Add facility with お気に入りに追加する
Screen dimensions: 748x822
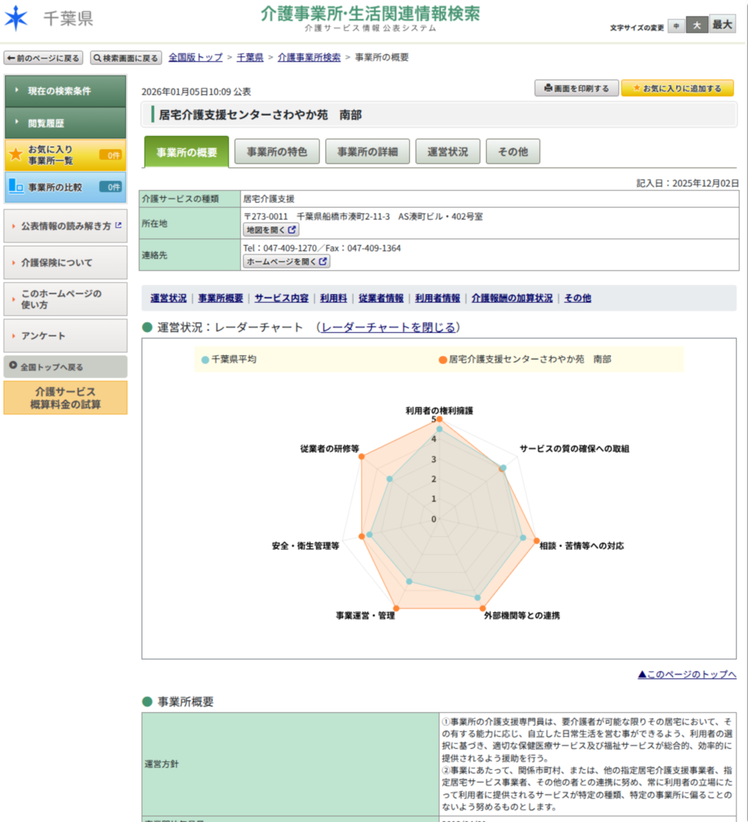pos(677,88)
